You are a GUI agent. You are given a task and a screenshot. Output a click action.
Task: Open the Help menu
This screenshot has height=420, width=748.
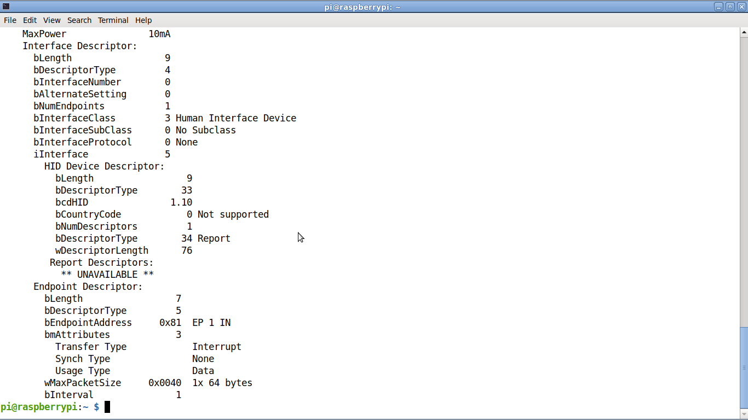(143, 20)
